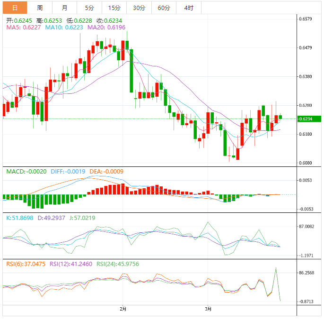Switch to the 5分 interval tab
The height and width of the screenshot is (321, 324).
(x=89, y=8)
